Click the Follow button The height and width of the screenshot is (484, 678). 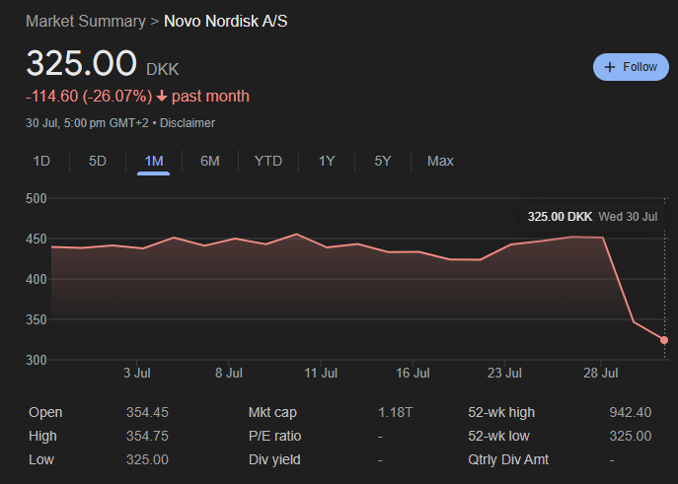(631, 67)
